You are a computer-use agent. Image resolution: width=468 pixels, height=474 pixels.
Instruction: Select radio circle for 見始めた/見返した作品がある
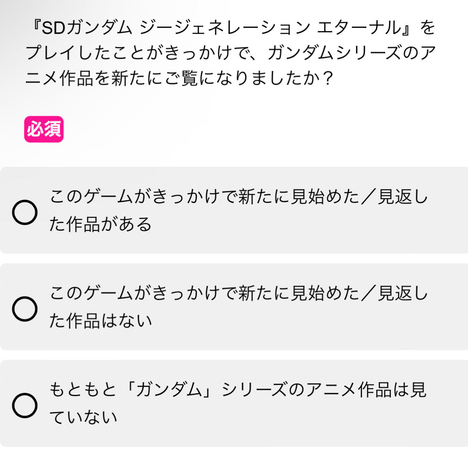(25, 212)
